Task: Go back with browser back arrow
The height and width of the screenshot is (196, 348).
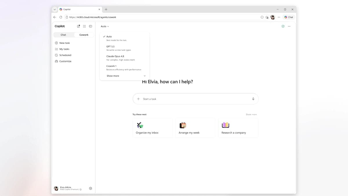Action: 55,17
